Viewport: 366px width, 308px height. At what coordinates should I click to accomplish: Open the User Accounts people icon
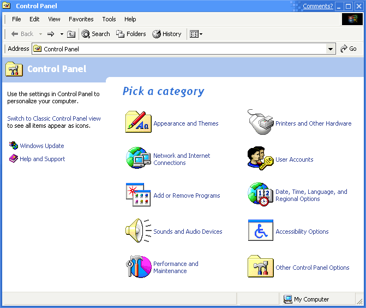click(x=260, y=158)
